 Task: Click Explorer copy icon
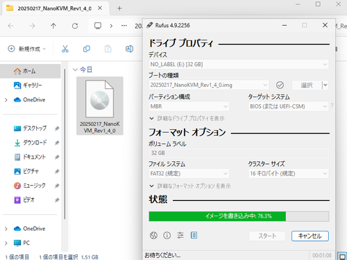pyautogui.click(x=87, y=49)
